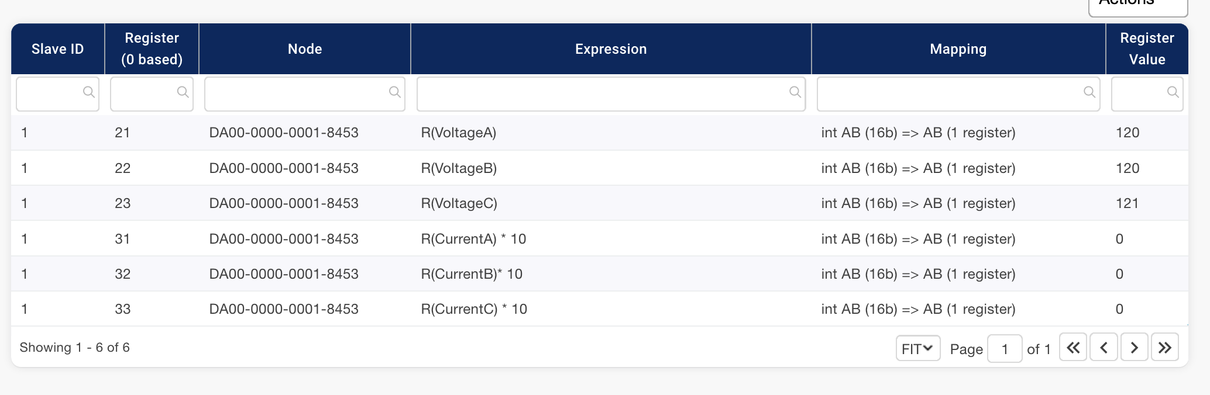The height and width of the screenshot is (395, 1210).
Task: Sort by Mapping column header
Action: [x=958, y=49]
